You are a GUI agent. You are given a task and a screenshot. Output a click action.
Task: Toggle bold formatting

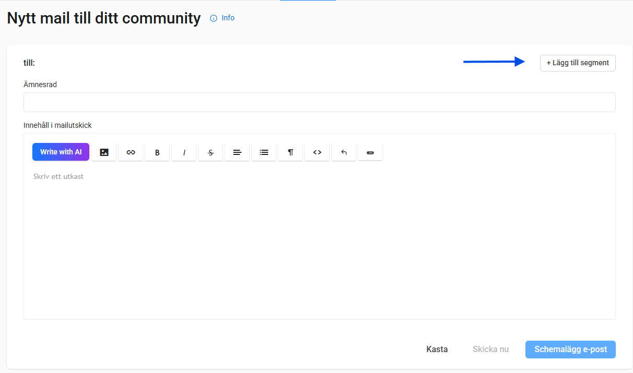157,152
